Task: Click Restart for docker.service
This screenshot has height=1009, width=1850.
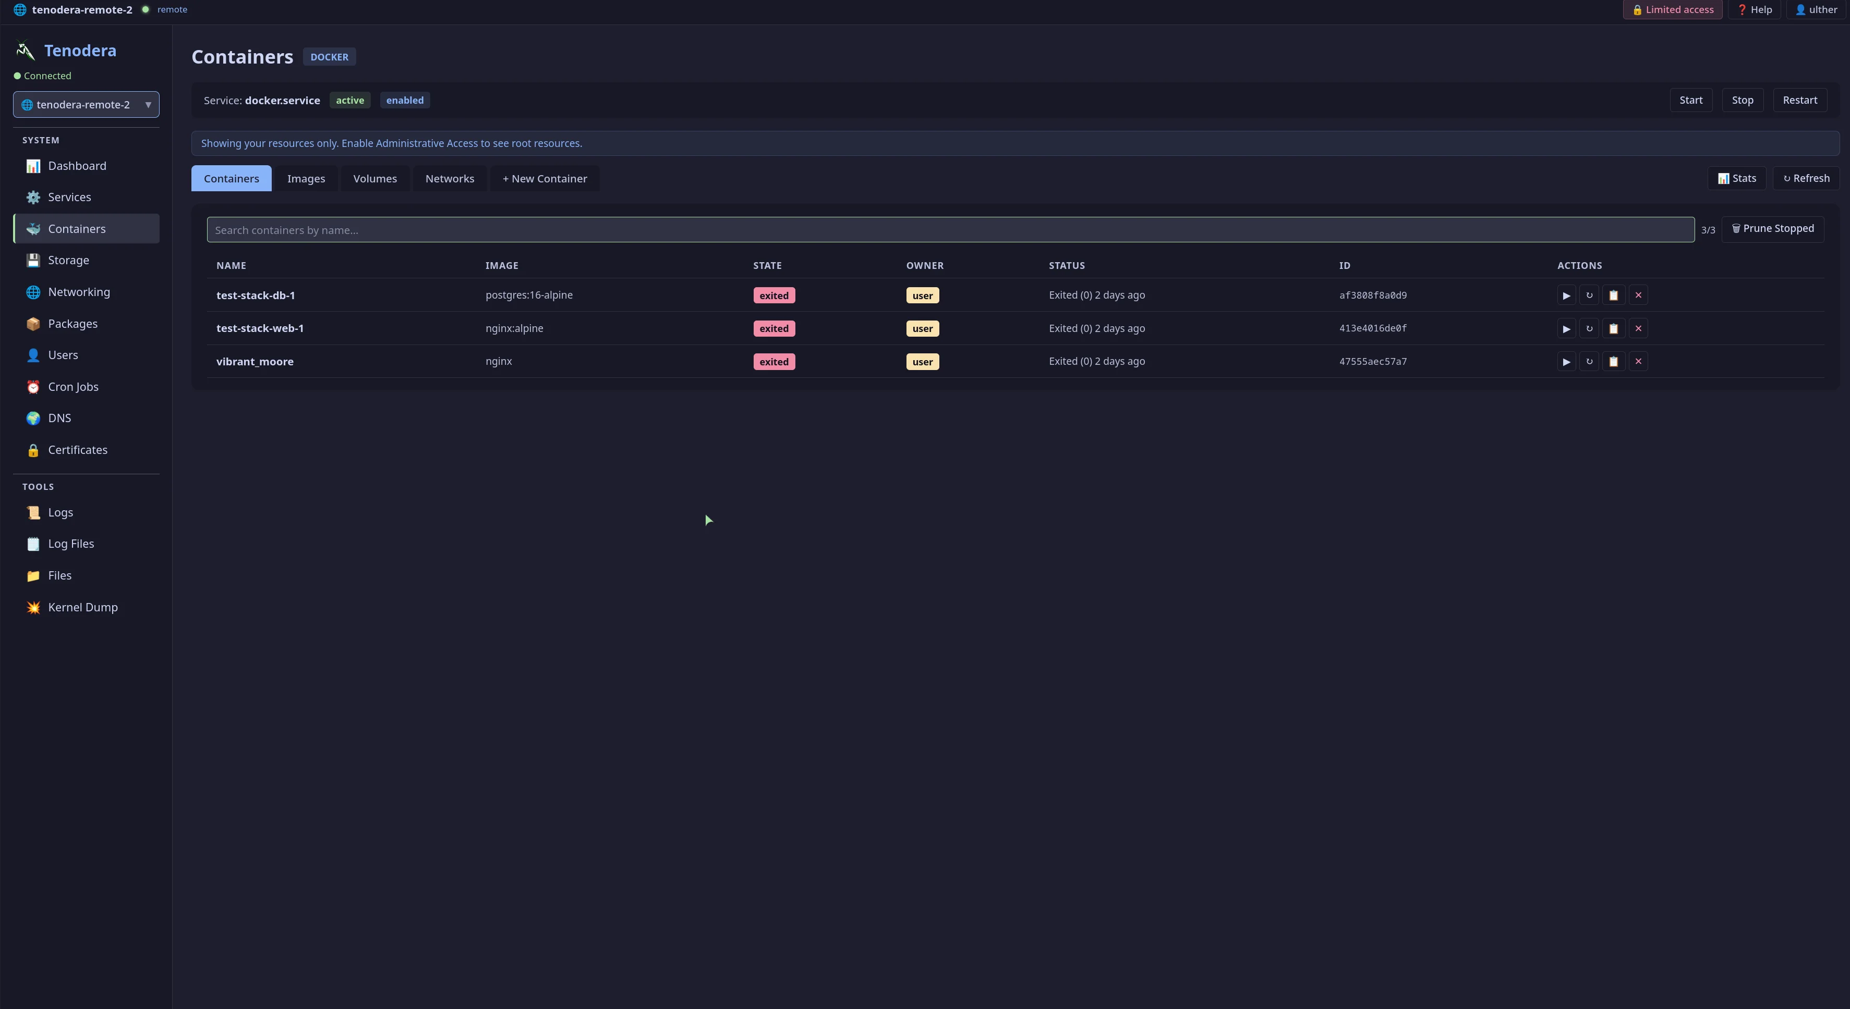Action: click(x=1800, y=101)
